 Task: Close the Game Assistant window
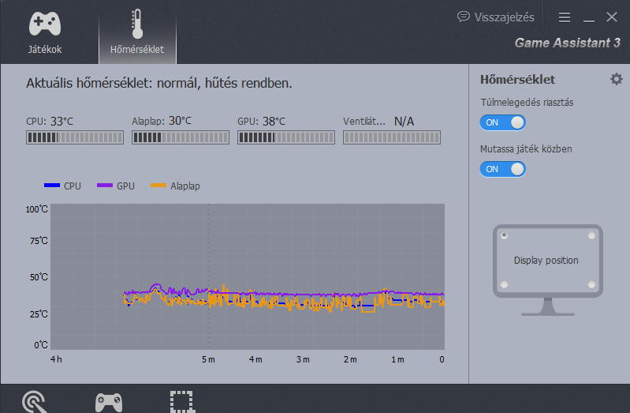coord(612,17)
